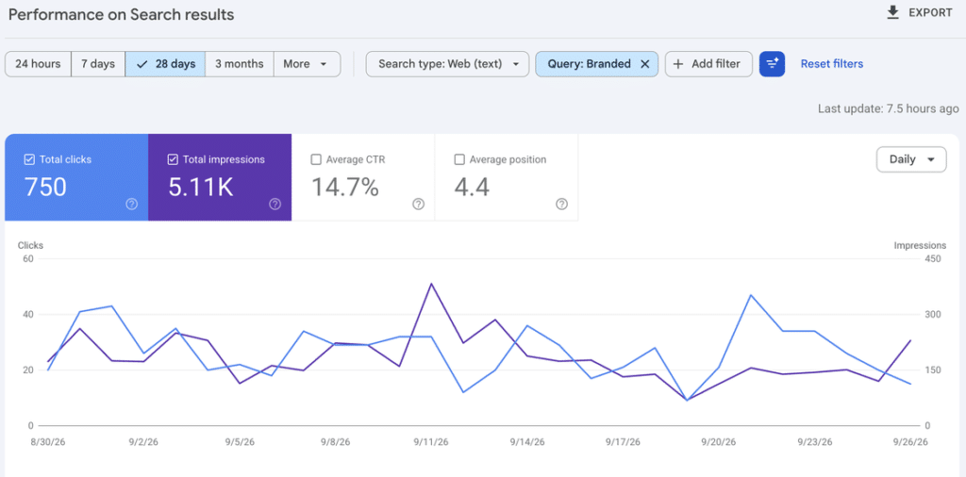Click the 14.7% average CTR value
966x477 pixels.
[345, 187]
